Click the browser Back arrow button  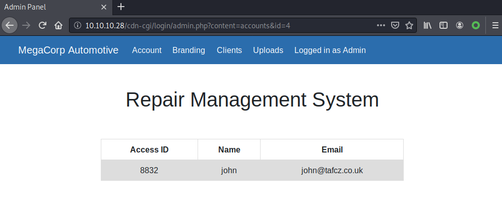[x=10, y=25]
